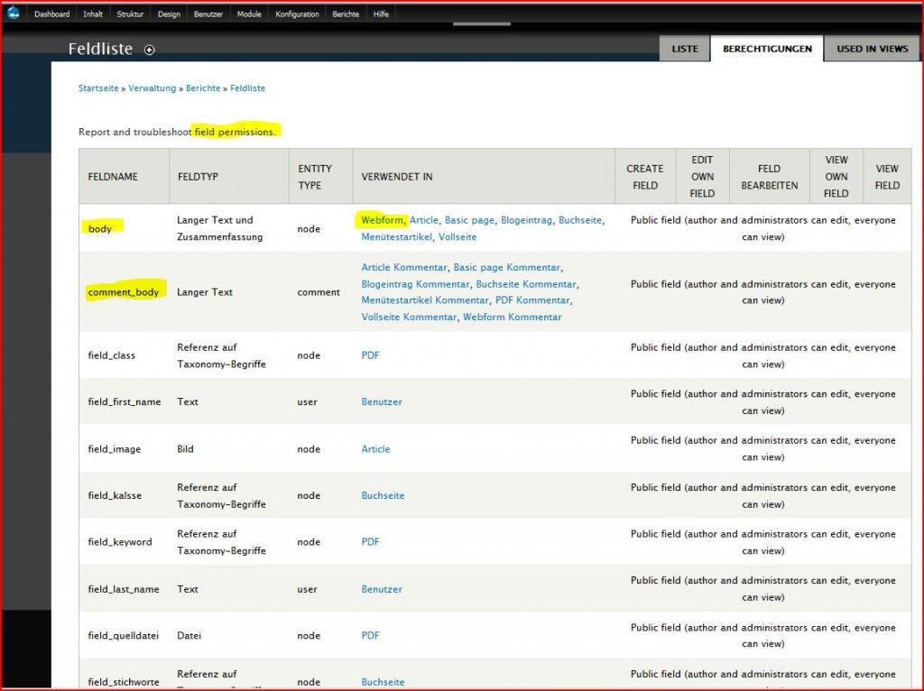Select Hilfe in the top toolbar
The width and height of the screenshot is (924, 691).
[381, 14]
